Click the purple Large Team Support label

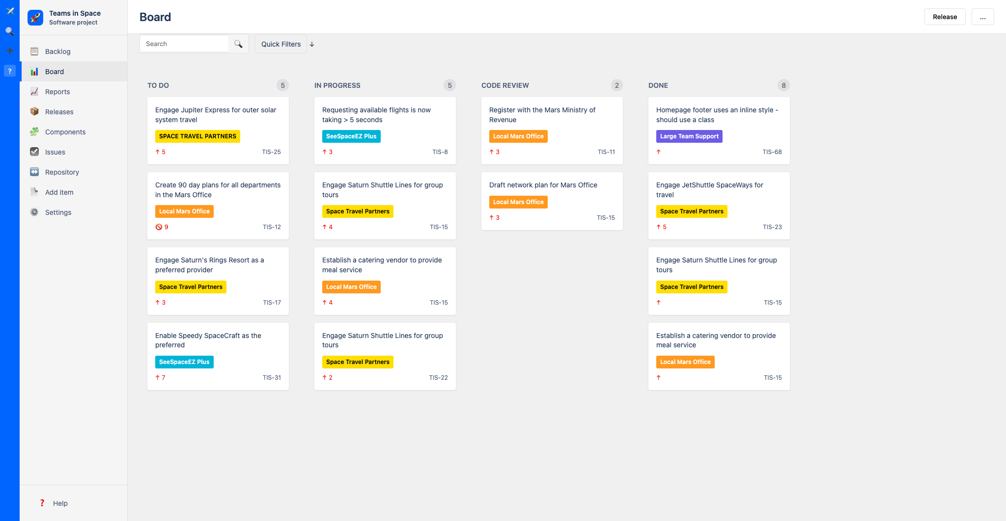coord(689,136)
